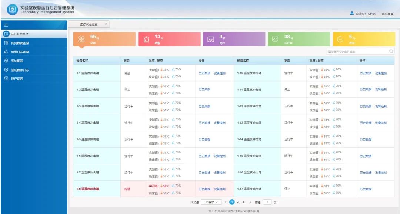Open the 10条/页 page size dropdown

(x=212, y=202)
